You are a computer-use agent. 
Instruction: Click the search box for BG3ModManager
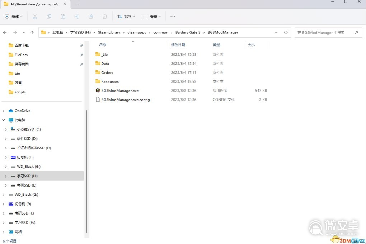tap(324, 32)
